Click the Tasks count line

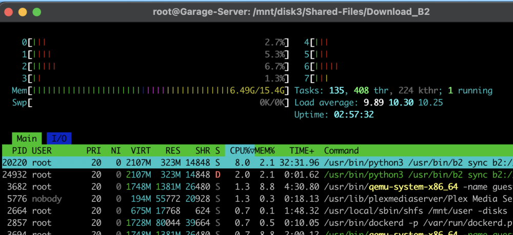[x=393, y=91]
